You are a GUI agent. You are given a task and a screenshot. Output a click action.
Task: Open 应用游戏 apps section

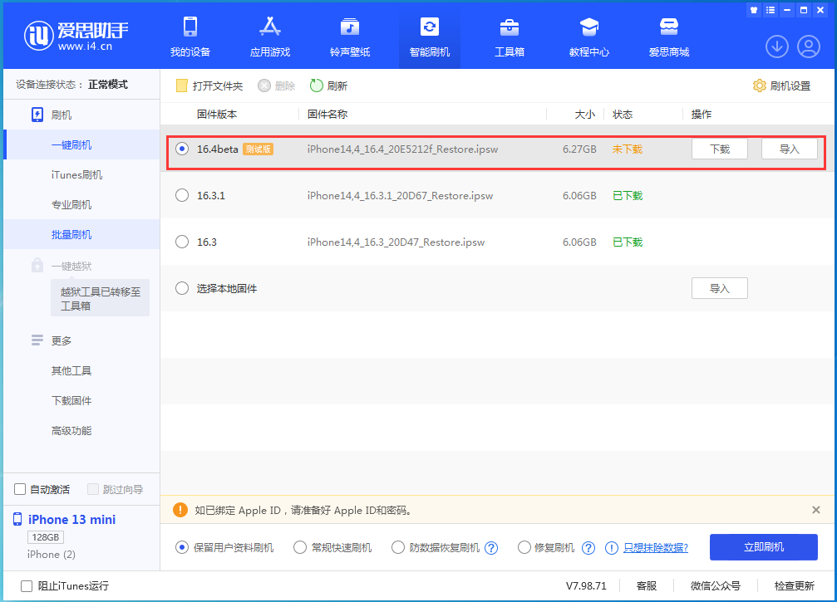270,37
